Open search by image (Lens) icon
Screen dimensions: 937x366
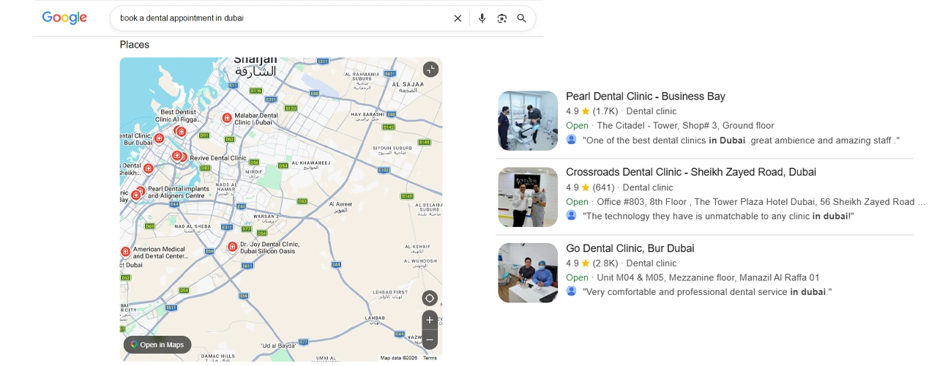[x=502, y=18]
